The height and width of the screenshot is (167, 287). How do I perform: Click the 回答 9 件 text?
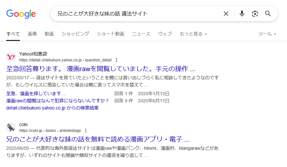click(124, 101)
